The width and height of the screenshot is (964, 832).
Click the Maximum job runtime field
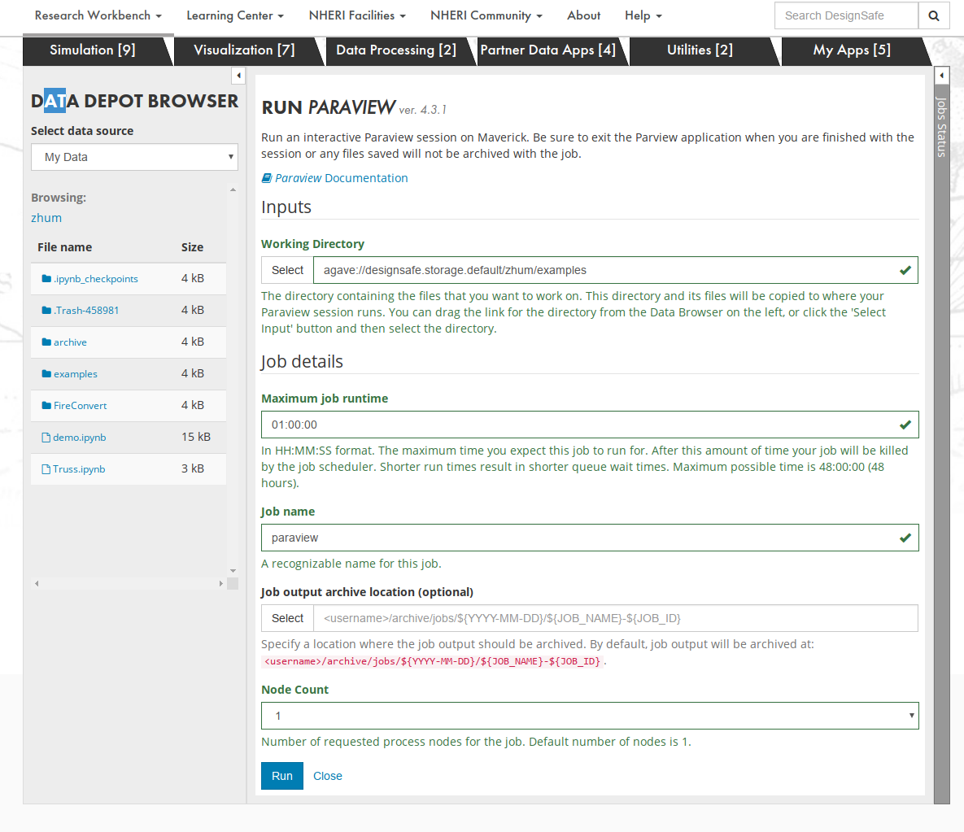coord(590,425)
